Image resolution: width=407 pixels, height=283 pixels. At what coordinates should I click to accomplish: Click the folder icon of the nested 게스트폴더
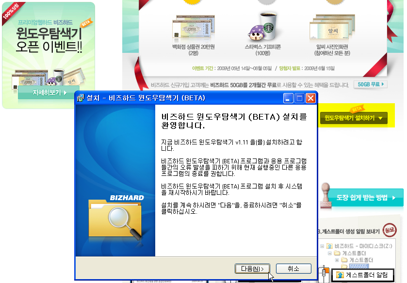click(344, 260)
